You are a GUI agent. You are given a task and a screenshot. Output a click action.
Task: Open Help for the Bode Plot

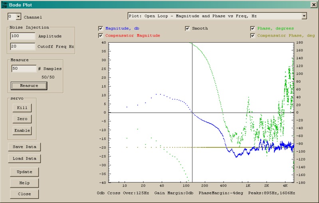(x=24, y=183)
